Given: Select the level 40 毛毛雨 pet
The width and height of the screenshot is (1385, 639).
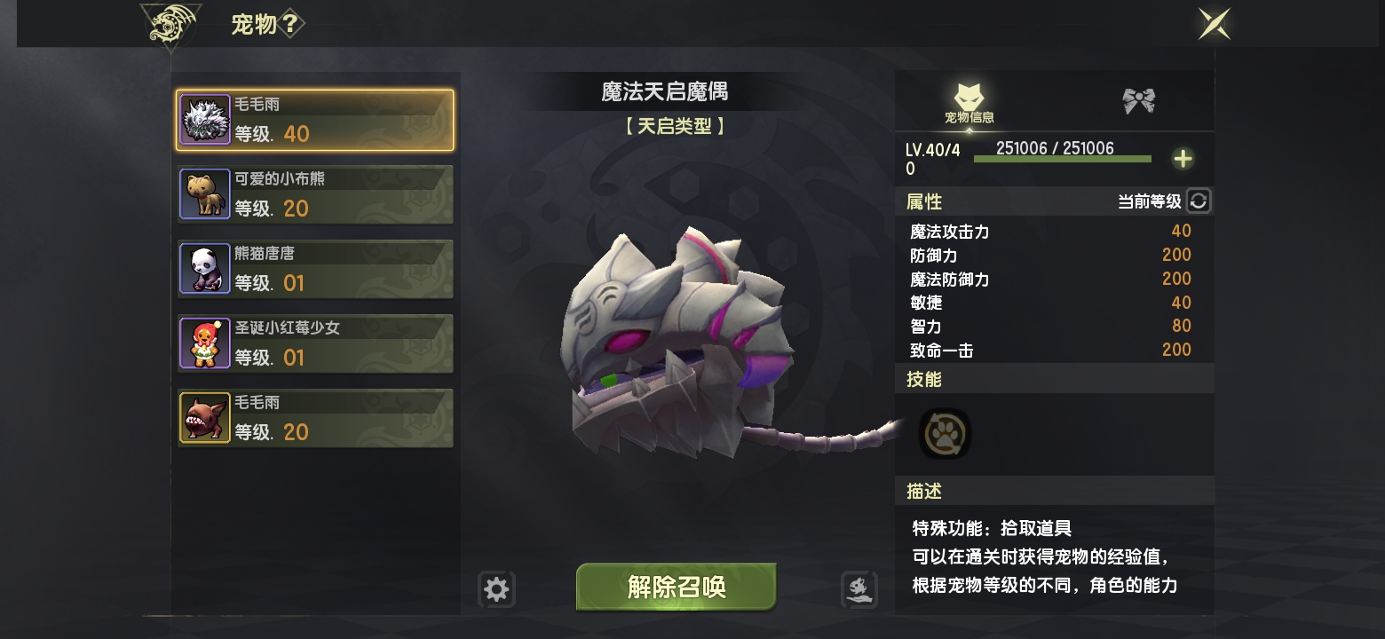Looking at the screenshot, I should tap(315, 120).
